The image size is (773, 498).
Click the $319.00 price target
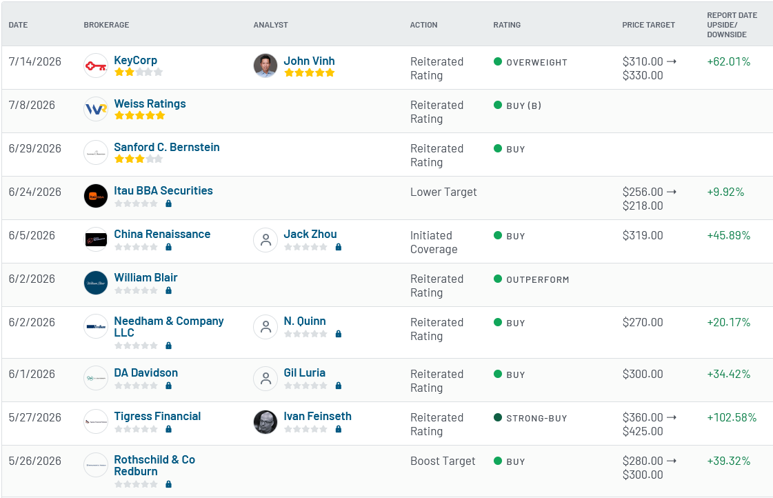point(643,235)
